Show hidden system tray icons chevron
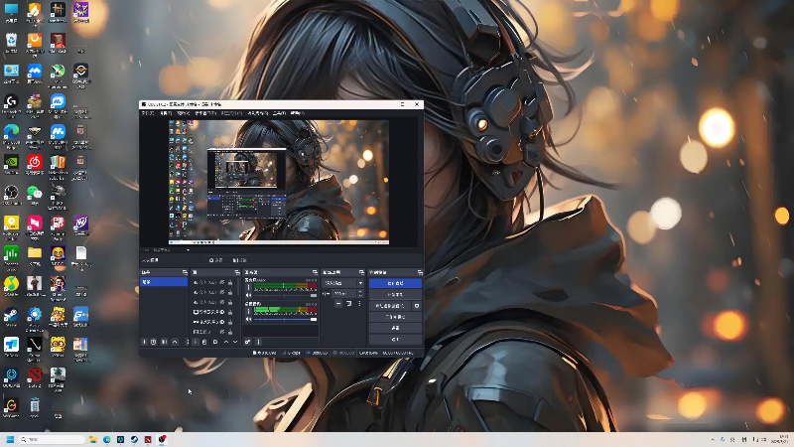794x447 pixels. point(713,439)
